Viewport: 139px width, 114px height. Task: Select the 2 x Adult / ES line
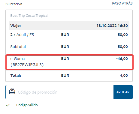(x=69, y=35)
